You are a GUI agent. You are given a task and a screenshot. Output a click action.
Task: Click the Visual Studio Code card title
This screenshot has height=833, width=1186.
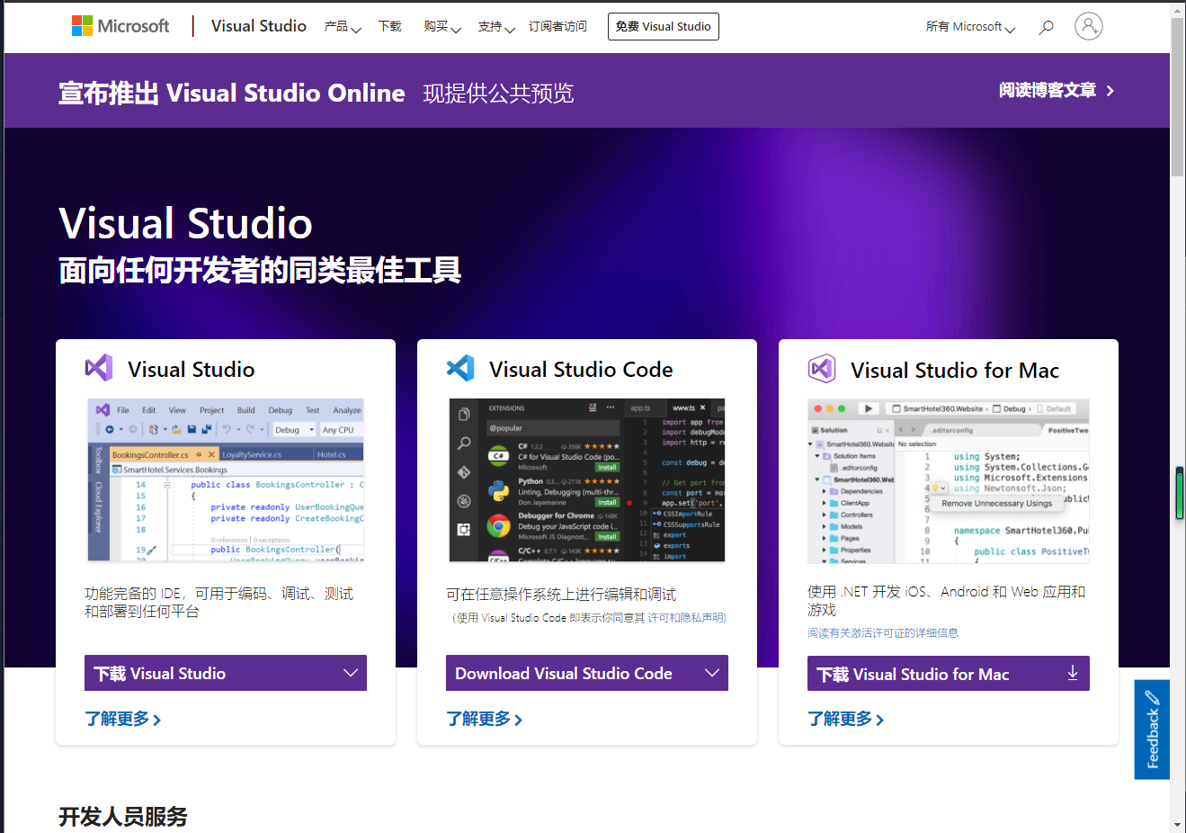[x=581, y=369]
